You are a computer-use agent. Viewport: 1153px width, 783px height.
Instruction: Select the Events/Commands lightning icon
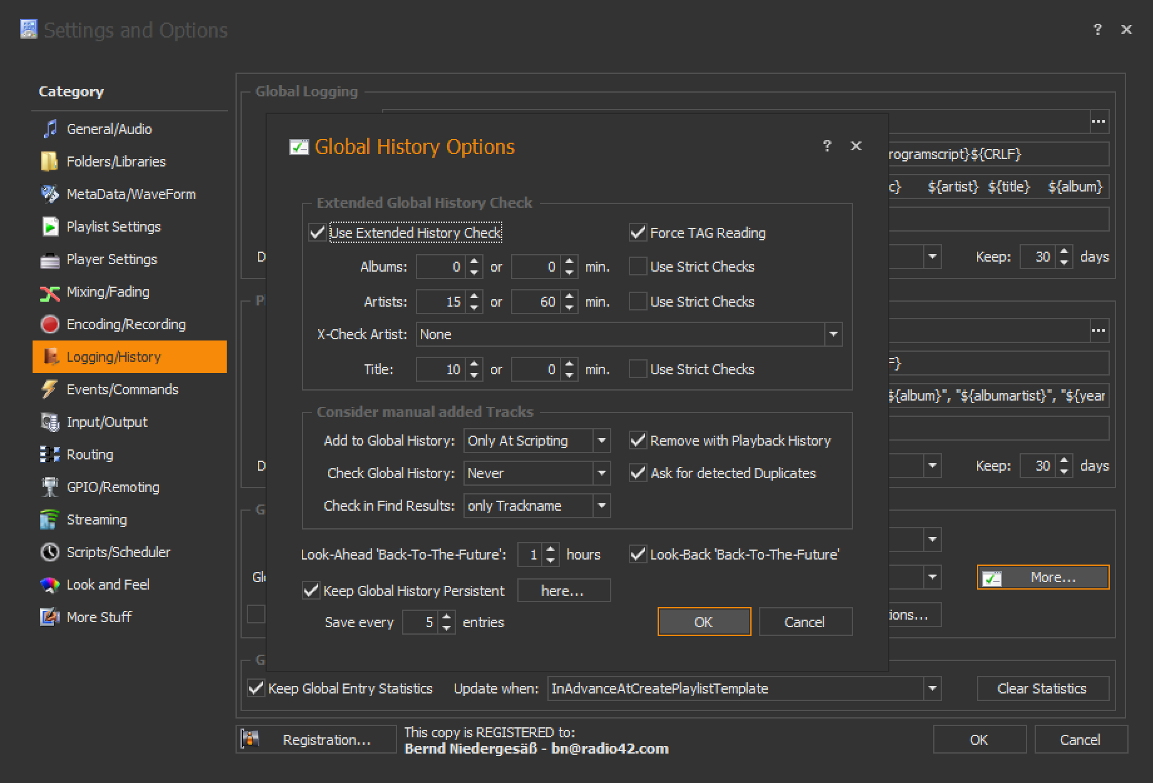tap(49, 389)
